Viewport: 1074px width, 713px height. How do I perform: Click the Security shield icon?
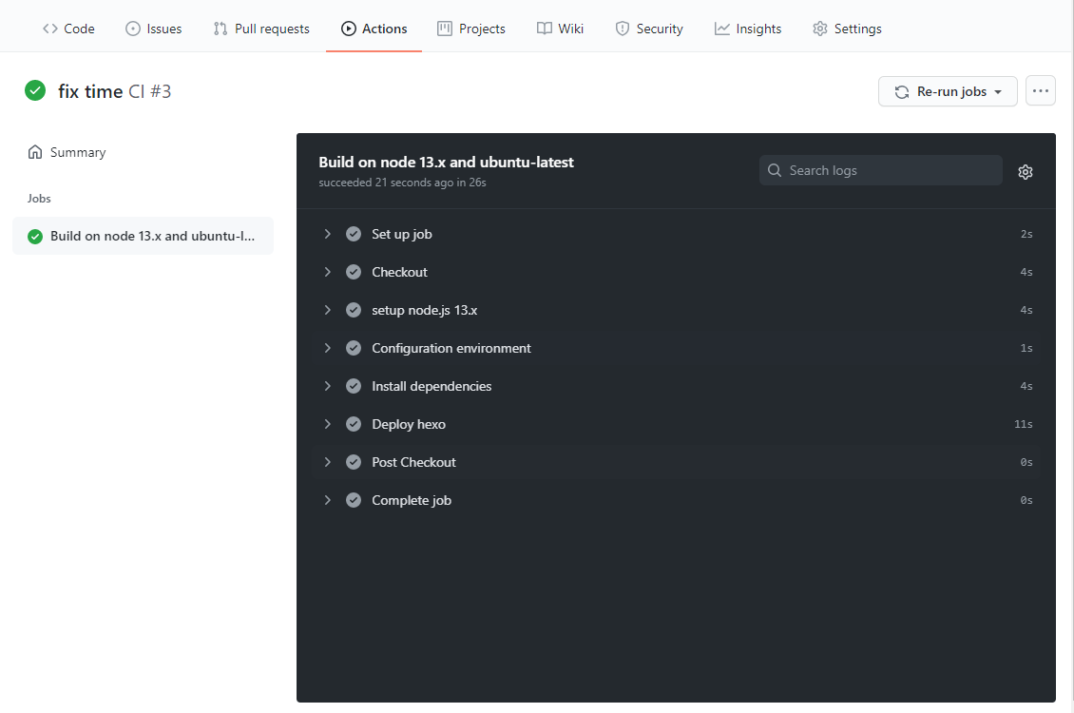click(623, 29)
